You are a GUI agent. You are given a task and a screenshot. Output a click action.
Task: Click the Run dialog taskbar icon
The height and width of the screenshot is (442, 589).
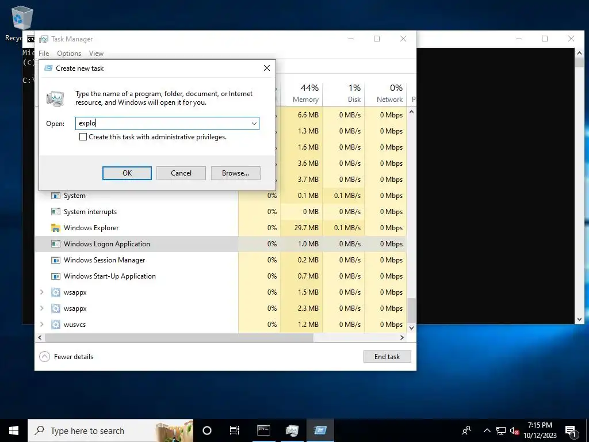coord(320,430)
